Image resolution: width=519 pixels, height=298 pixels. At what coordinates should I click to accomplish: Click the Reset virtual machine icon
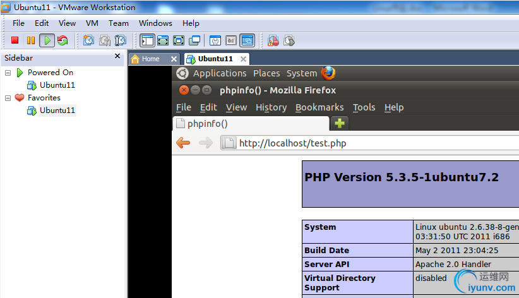tap(63, 40)
